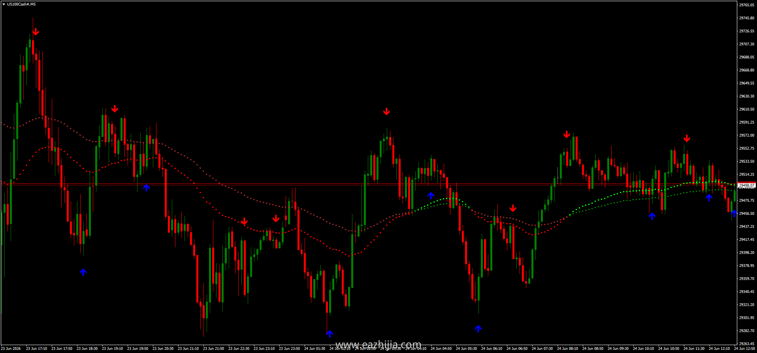757x353 pixels.
Task: Click the 29707.30 price scale value
Action: click(x=747, y=44)
